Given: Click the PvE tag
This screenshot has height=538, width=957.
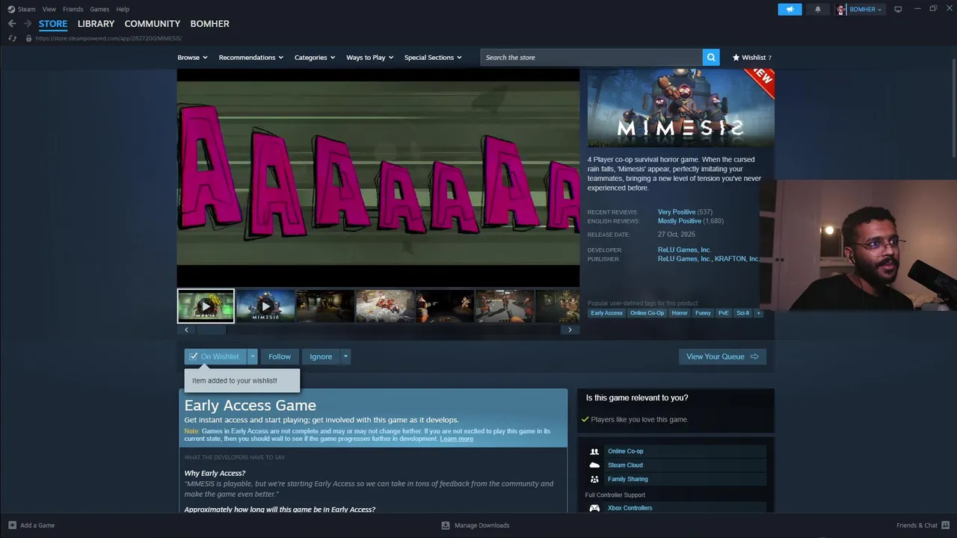Looking at the screenshot, I should point(724,313).
